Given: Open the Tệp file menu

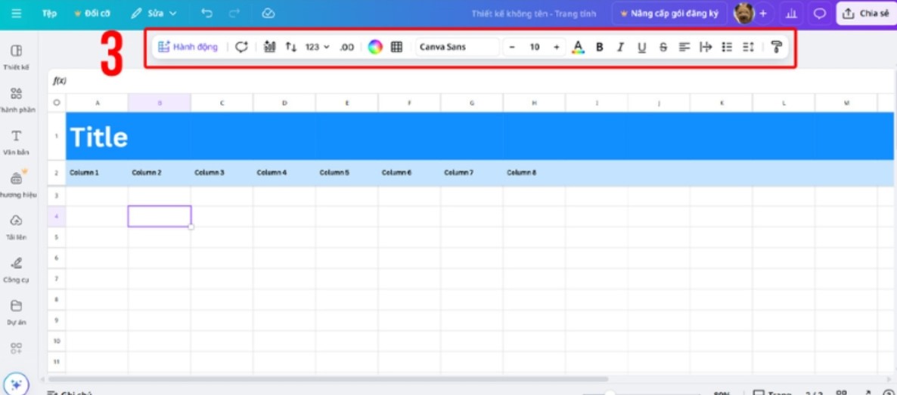Looking at the screenshot, I should pyautogui.click(x=49, y=14).
